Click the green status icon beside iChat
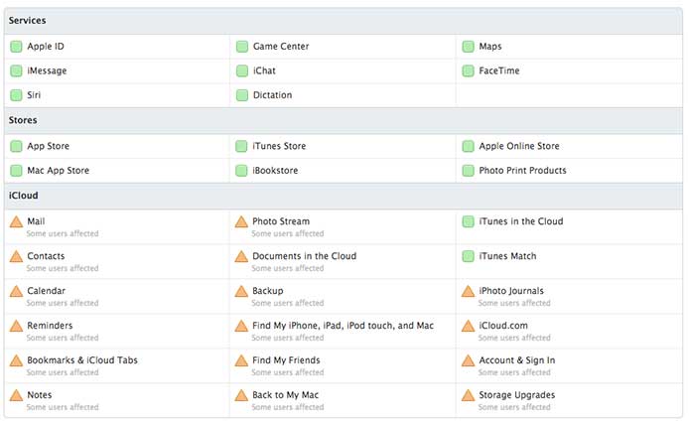Image resolution: width=689 pixels, height=424 pixels. [x=242, y=71]
